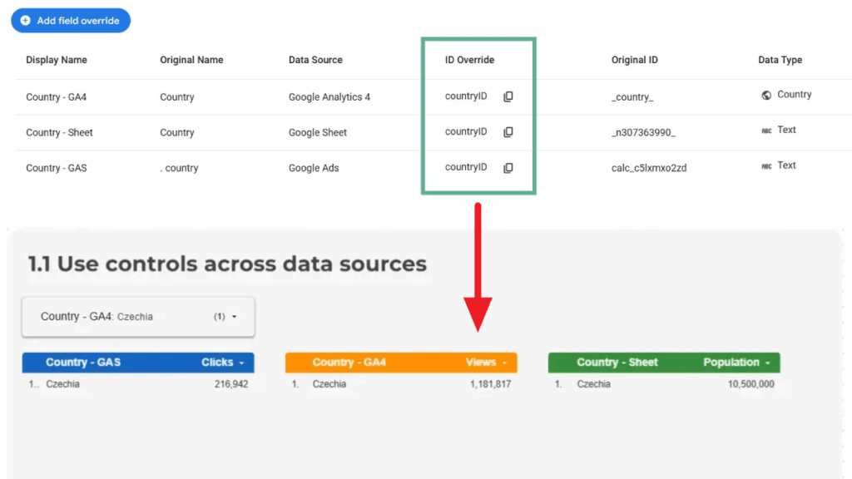
Task: Select the green Country - Sheet table header
Action: coord(617,363)
